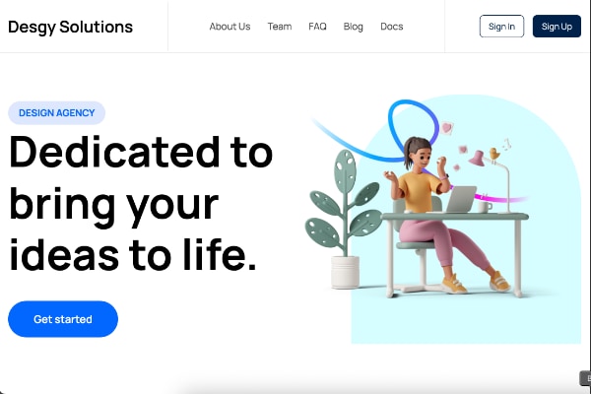Click the Desgy Solutions logo
The width and height of the screenshot is (591, 394).
click(71, 28)
